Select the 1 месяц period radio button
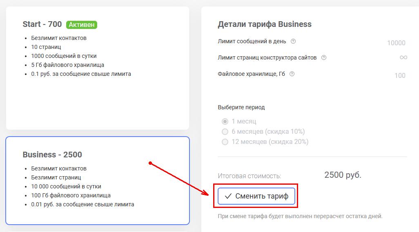The height and width of the screenshot is (232, 419). (225, 122)
